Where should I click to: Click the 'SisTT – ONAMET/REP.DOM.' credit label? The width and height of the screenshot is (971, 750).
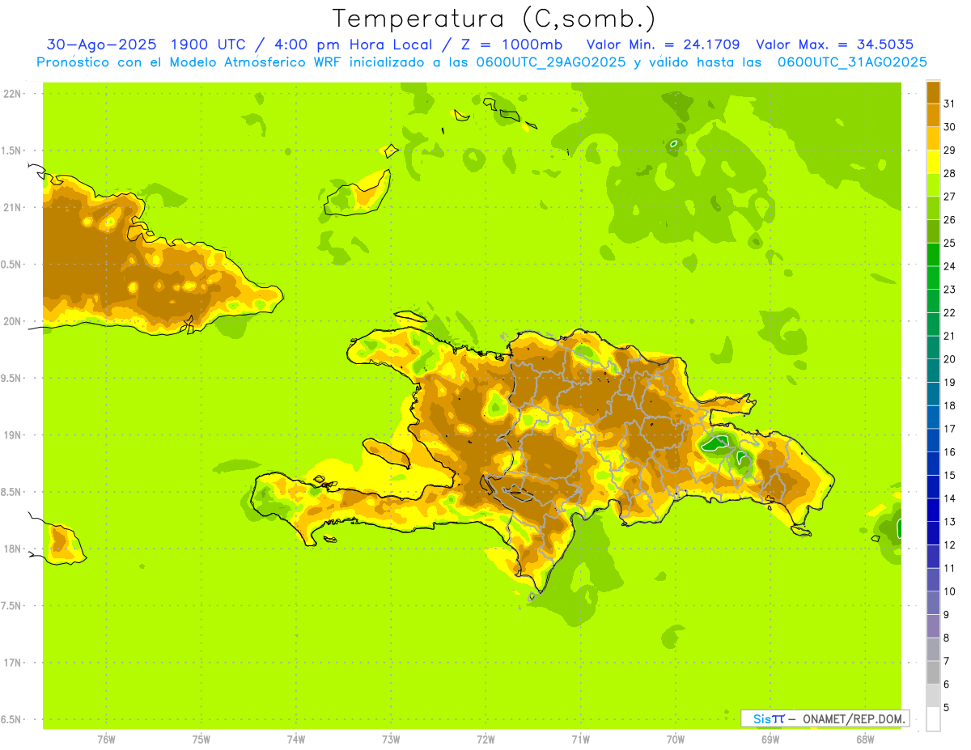click(825, 718)
